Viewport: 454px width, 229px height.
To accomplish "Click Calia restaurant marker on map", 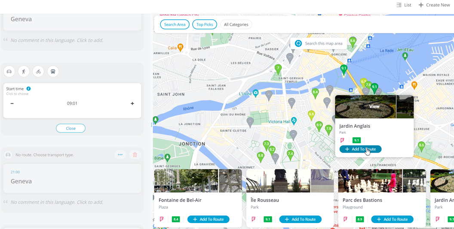I will pos(181,47).
